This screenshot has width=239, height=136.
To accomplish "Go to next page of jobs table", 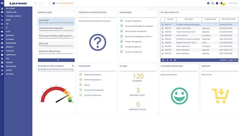I will click(171, 60).
